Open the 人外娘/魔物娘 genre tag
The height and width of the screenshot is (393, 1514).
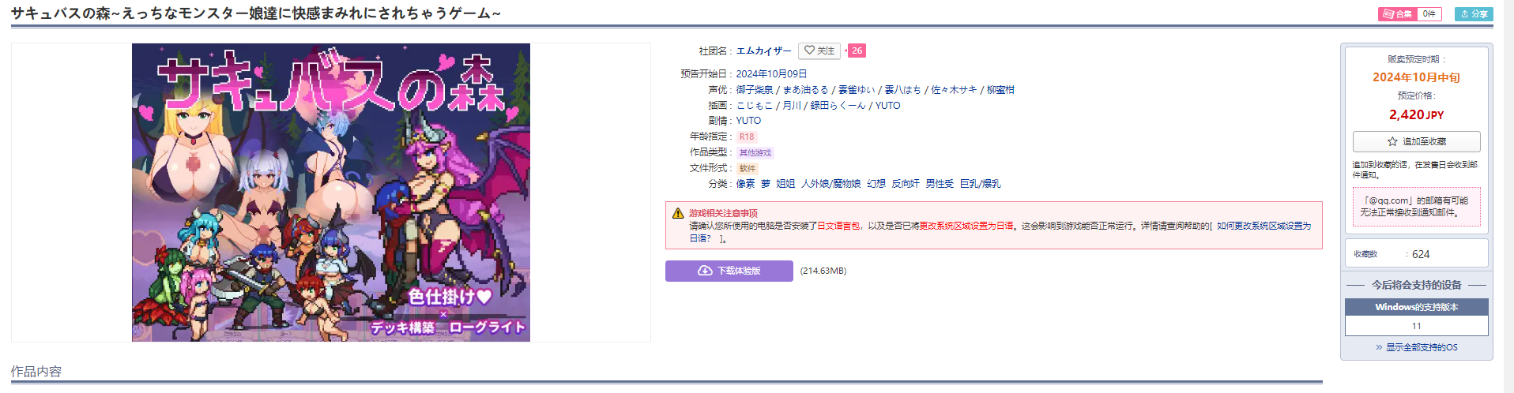831,184
